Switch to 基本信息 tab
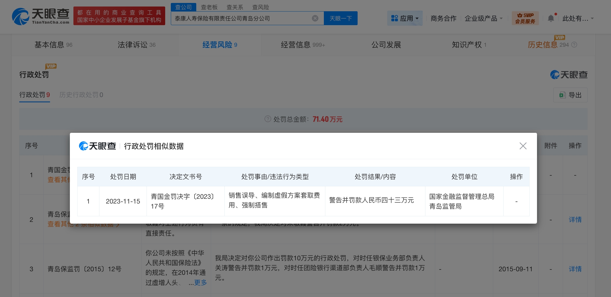The width and height of the screenshot is (611, 297). [x=53, y=45]
